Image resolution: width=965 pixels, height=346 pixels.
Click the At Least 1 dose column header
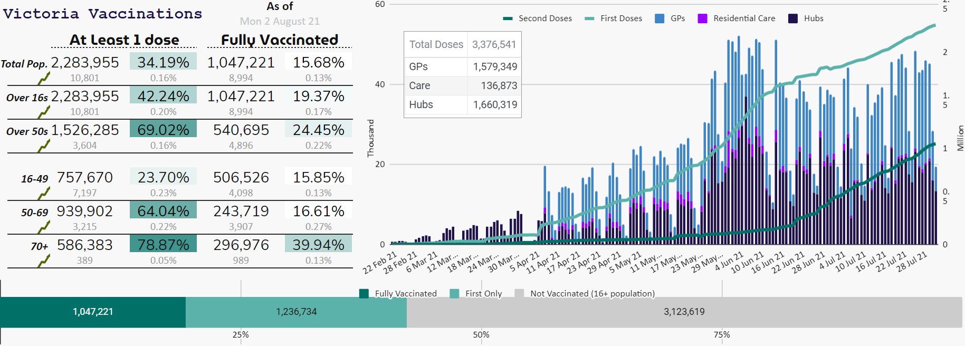pyautogui.click(x=125, y=40)
